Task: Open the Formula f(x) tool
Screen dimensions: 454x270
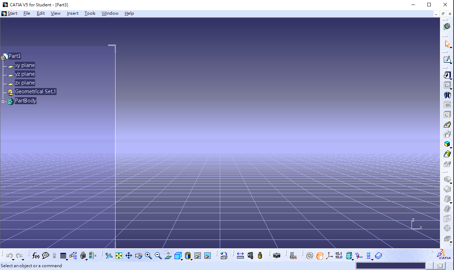Action: click(35, 256)
